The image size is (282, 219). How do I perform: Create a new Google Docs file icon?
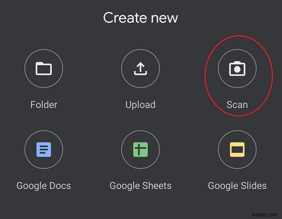pyautogui.click(x=44, y=150)
